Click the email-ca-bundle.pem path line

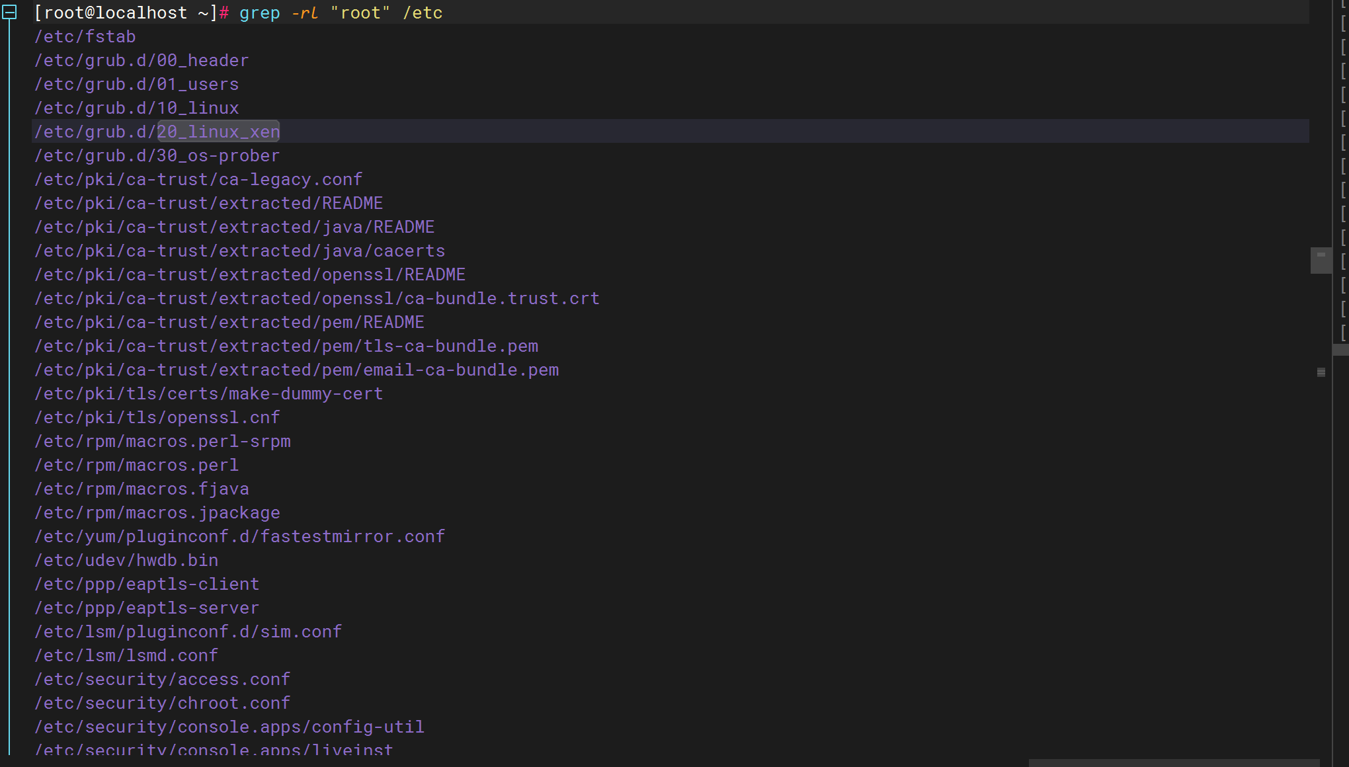click(x=296, y=370)
